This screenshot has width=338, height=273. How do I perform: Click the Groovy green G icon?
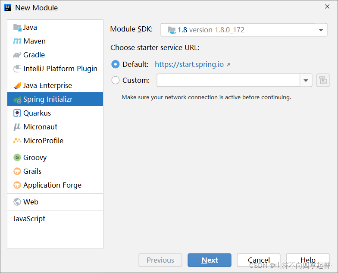tap(17, 157)
